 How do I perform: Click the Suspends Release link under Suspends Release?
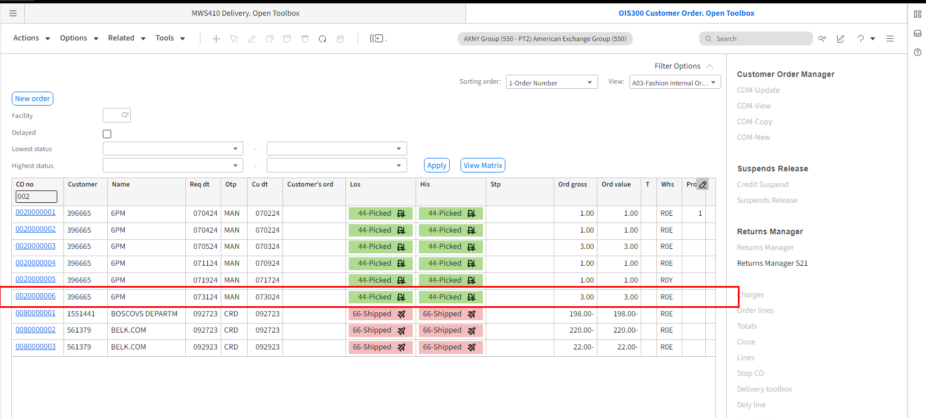767,200
